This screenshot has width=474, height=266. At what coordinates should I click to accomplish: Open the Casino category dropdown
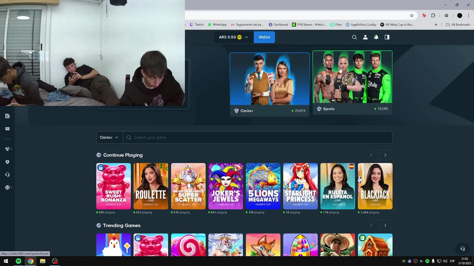[x=109, y=137]
